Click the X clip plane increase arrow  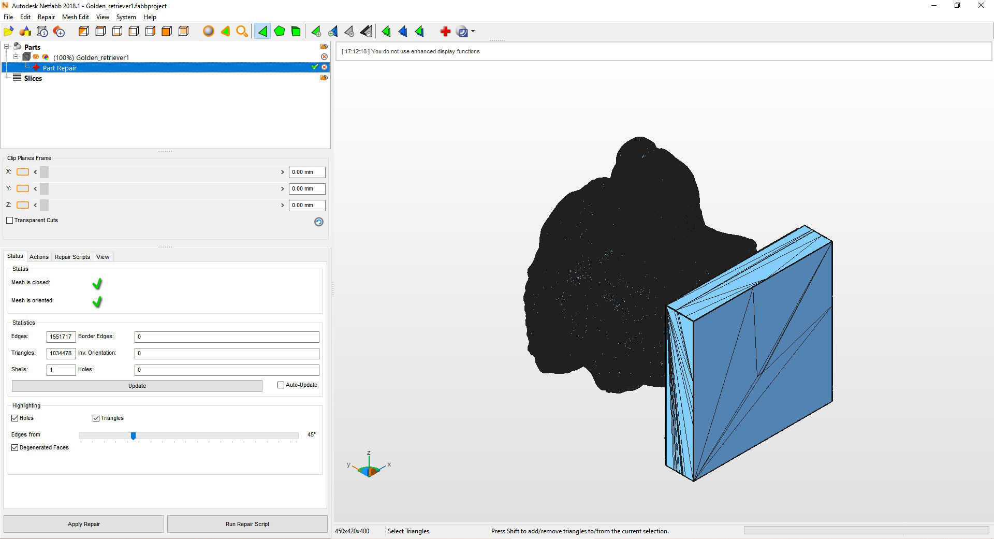click(283, 172)
